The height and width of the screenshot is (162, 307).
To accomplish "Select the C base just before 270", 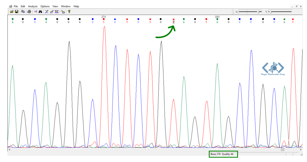I will point(93,22).
